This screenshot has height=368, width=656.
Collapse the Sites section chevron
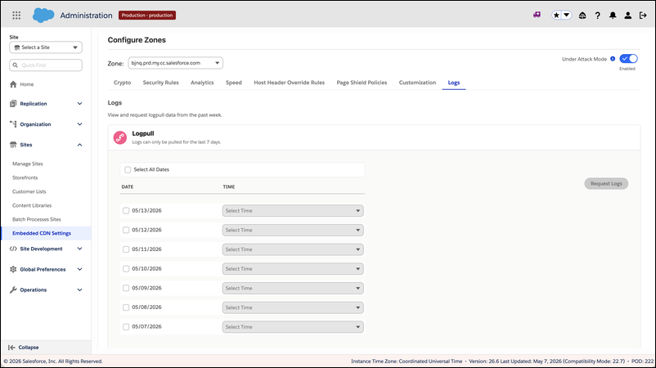(79, 145)
